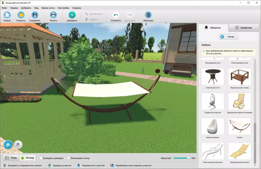Image resolution: width=261 pixels, height=169 pixels.
Task: Open the Время суток menu
Action: coord(48,8)
